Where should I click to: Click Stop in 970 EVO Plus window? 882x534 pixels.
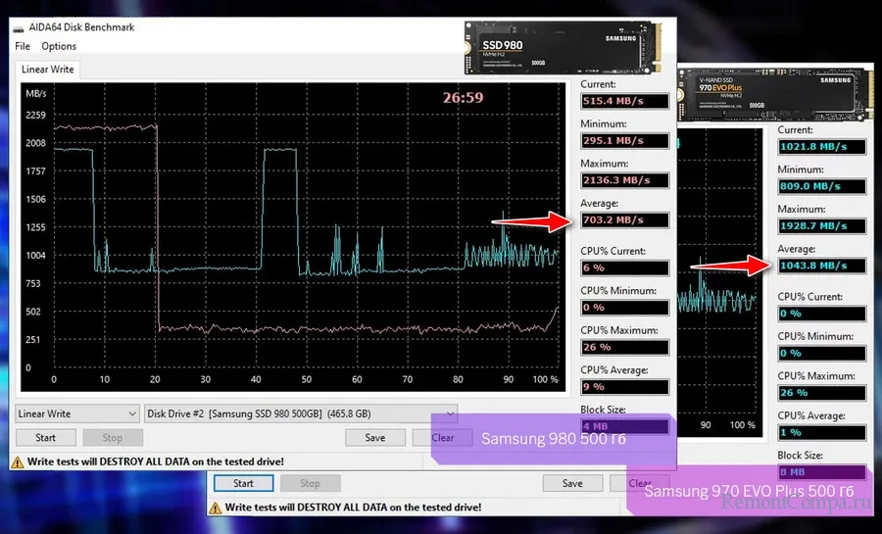tap(310, 483)
